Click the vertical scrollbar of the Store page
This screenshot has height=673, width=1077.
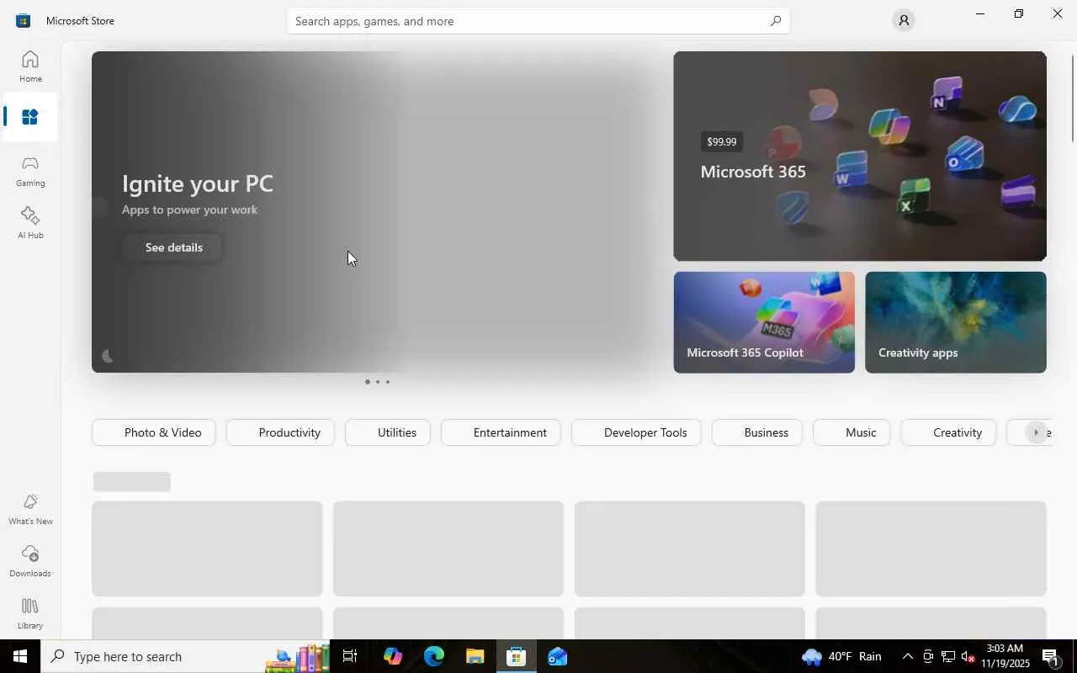pos(1072,97)
